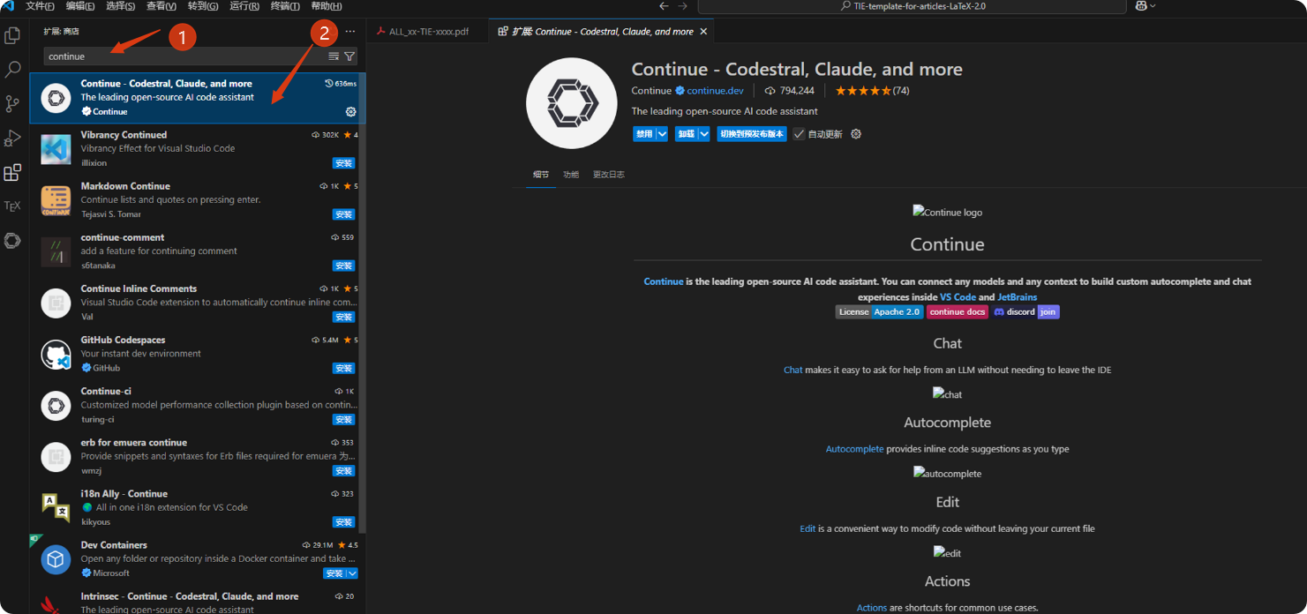Image resolution: width=1307 pixels, height=614 pixels.
Task: Open the Explorer view in activity bar
Action: click(12, 36)
